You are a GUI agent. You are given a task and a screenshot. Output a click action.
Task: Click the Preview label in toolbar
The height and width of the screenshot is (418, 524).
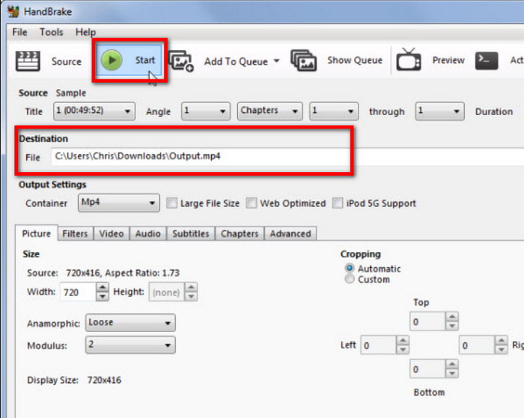448,60
